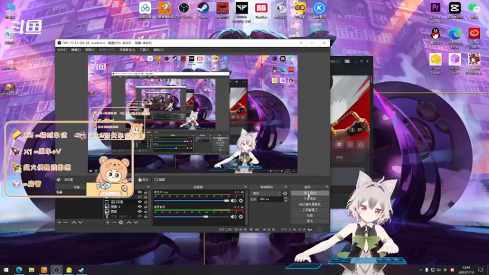Viewport: 489px width, 275px height.
Task: Pop out the scene transitions dock
Action: point(285,187)
